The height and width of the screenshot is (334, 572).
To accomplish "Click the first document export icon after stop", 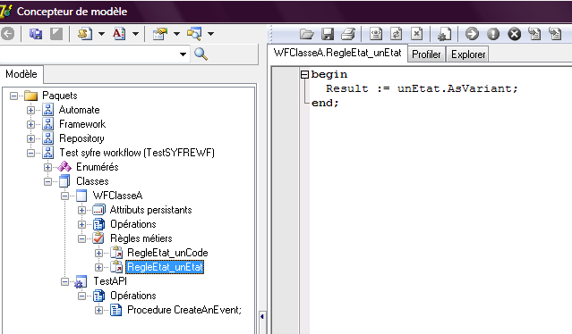I will [534, 34].
